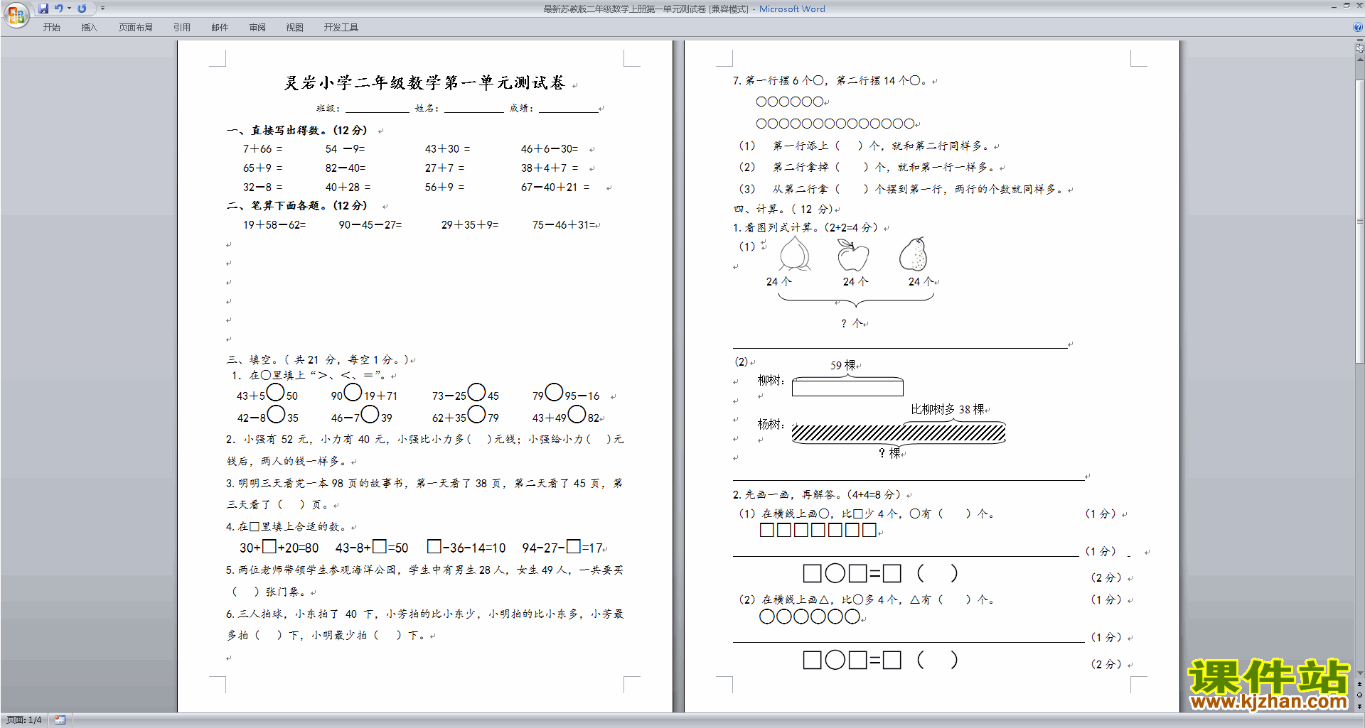Click the pear picture in question 1
Screen dimensions: 1365x728
[x=914, y=254]
